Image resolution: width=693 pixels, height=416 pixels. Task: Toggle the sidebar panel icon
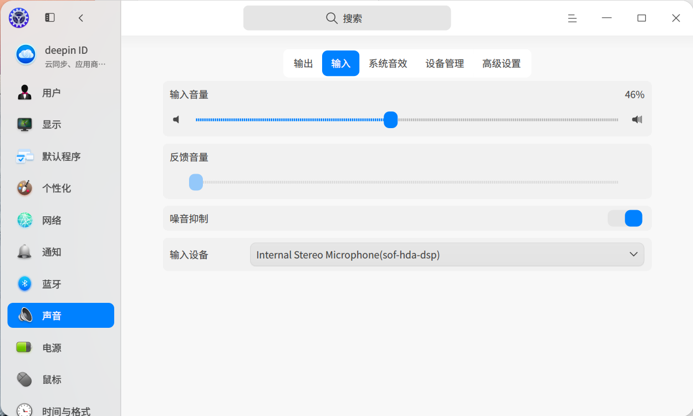50,18
